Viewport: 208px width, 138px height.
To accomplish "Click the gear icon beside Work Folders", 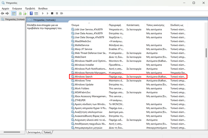I will tap(73, 88).
